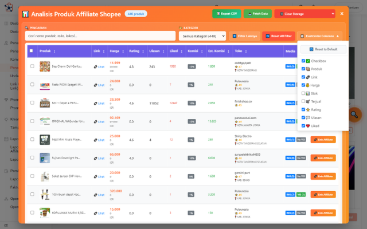The image size is (367, 229).
Task: Collapse the Customize Columns panel
Action: click(x=320, y=36)
